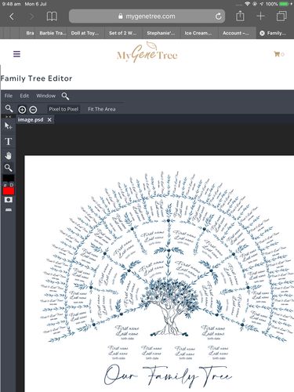The height and width of the screenshot is (392, 294).
Task: Click the magnifier icon in the options bar
Action: pos(9,108)
